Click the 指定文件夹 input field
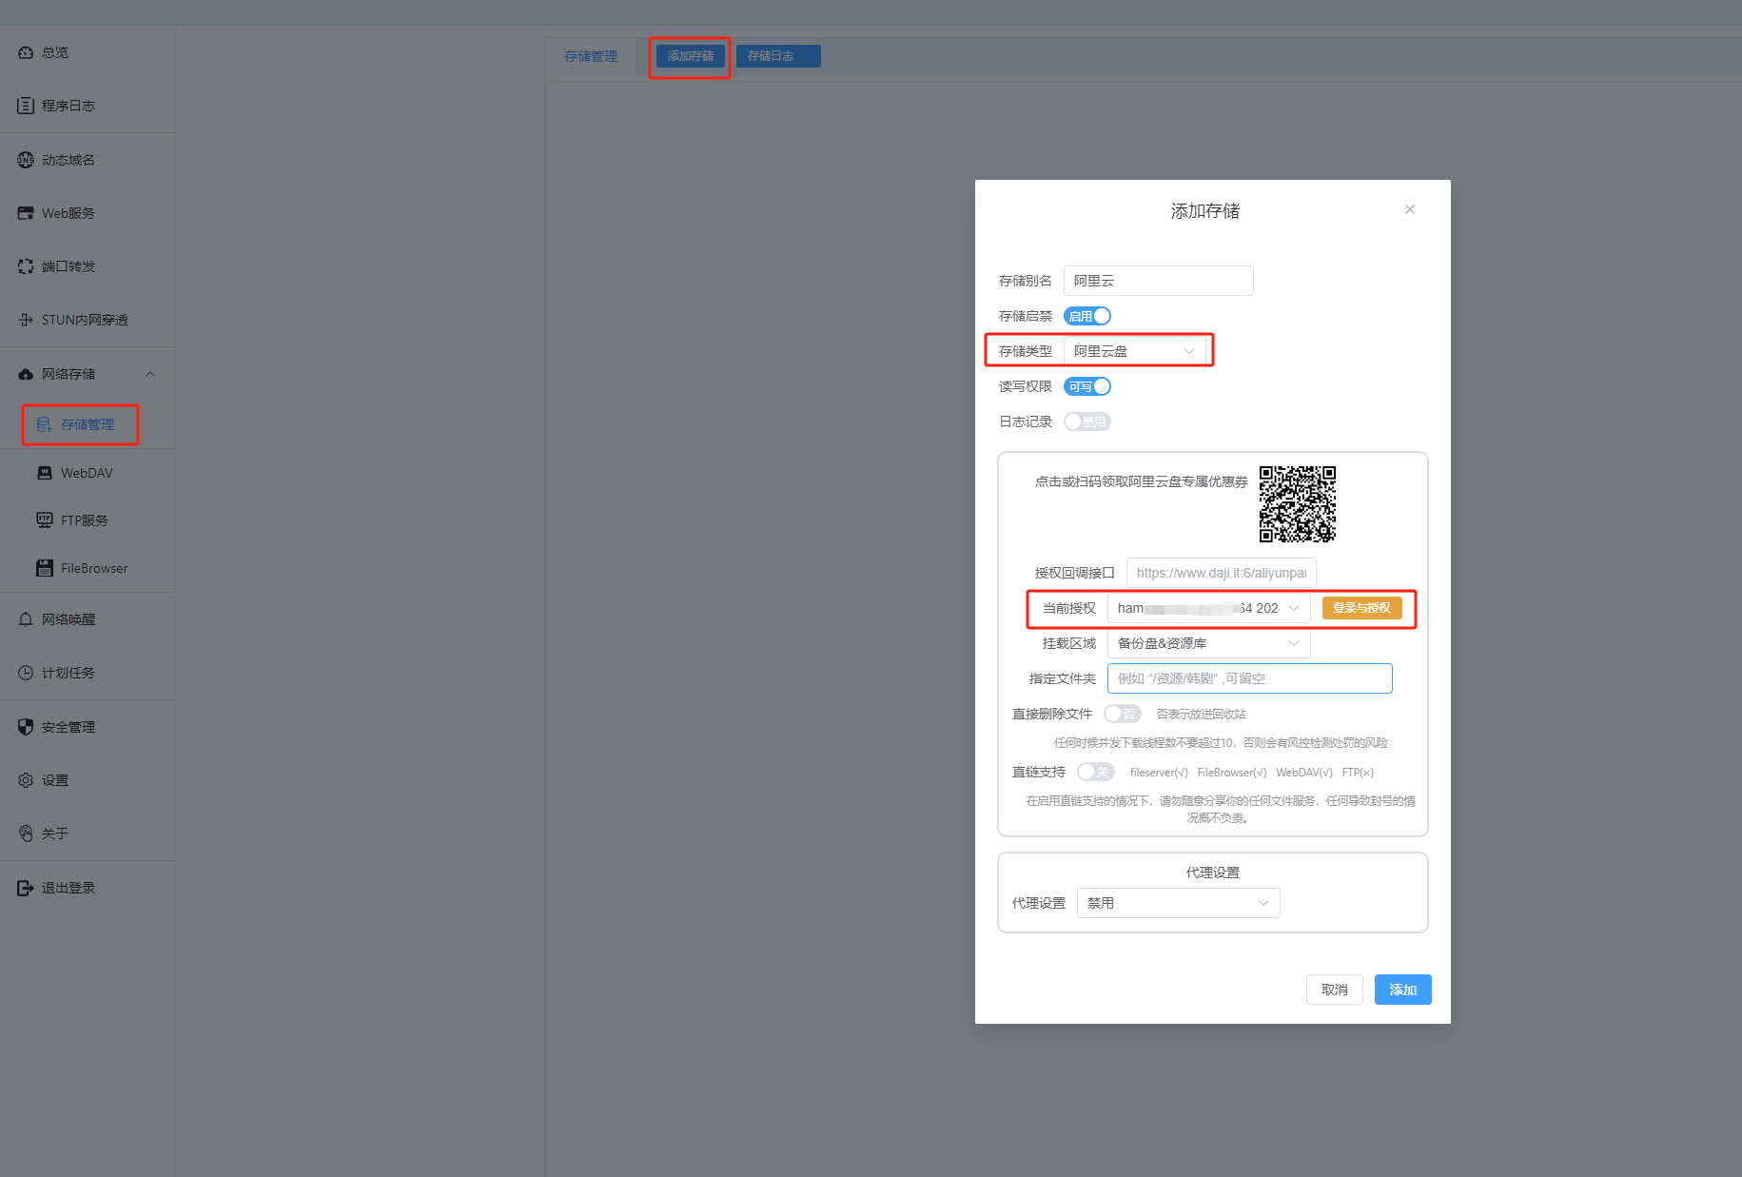 [x=1249, y=678]
